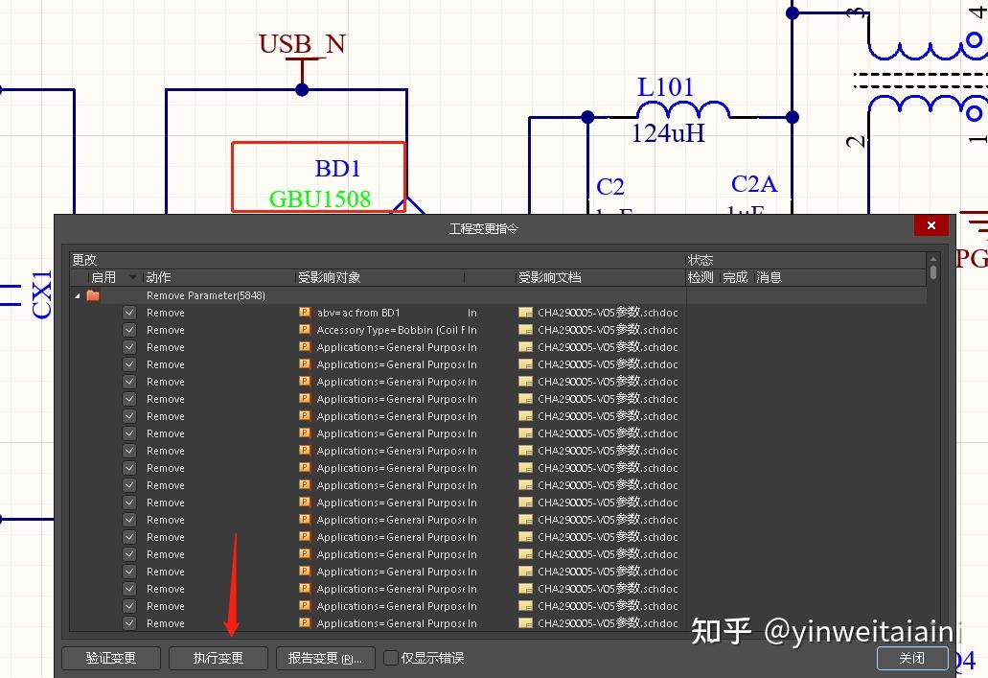
Task: Click the 检测 status column header
Action: pos(701,277)
